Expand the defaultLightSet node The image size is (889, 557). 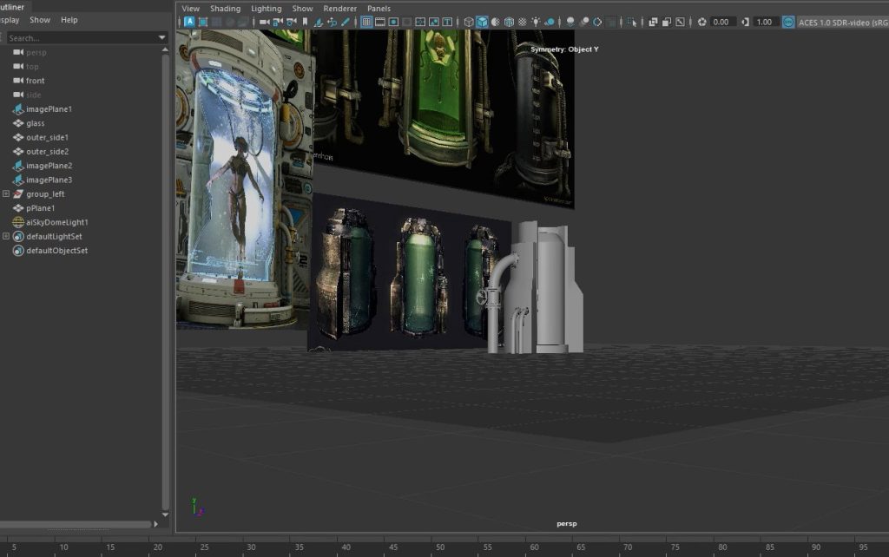tap(6, 236)
